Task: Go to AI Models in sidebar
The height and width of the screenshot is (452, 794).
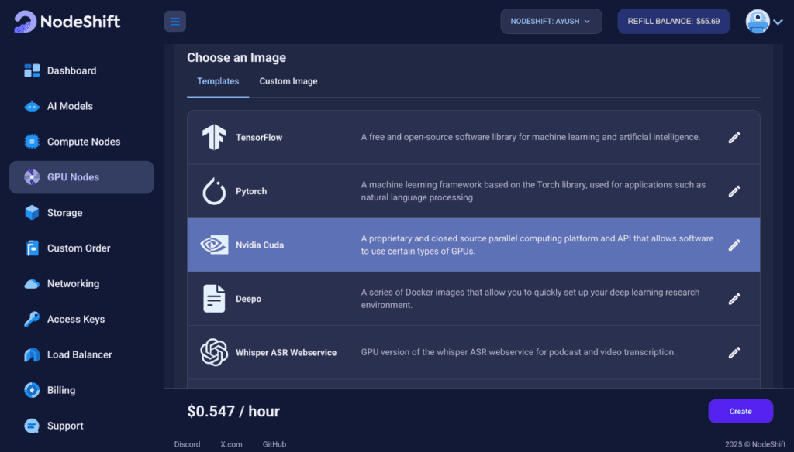Action: coord(70,106)
